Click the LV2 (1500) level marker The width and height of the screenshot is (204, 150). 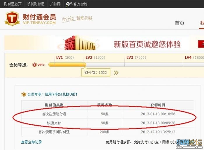(95, 58)
